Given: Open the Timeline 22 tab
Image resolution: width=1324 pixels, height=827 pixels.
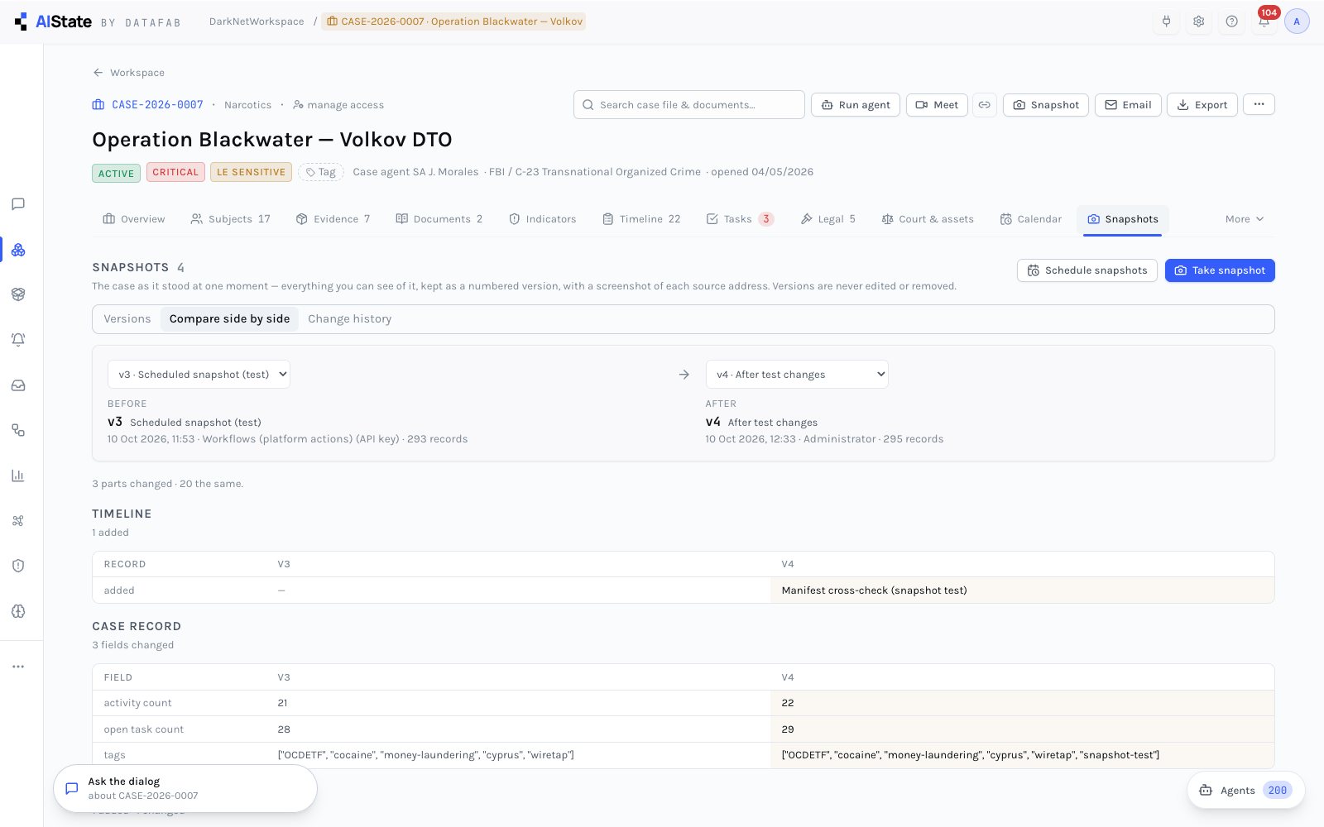Looking at the screenshot, I should (x=641, y=219).
